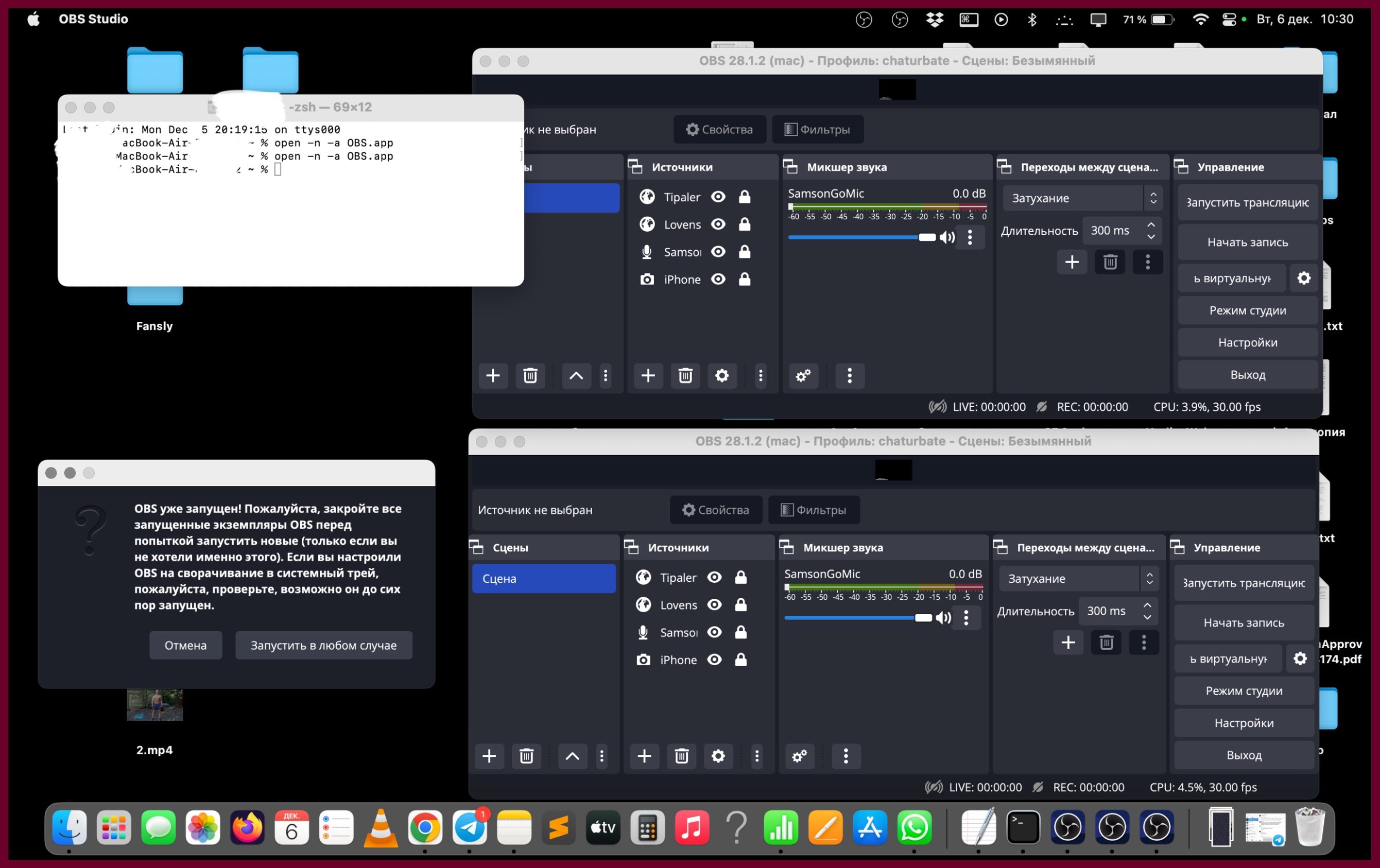
Task: Open advanced audio properties gears in lower OBS mixer
Action: 800,756
